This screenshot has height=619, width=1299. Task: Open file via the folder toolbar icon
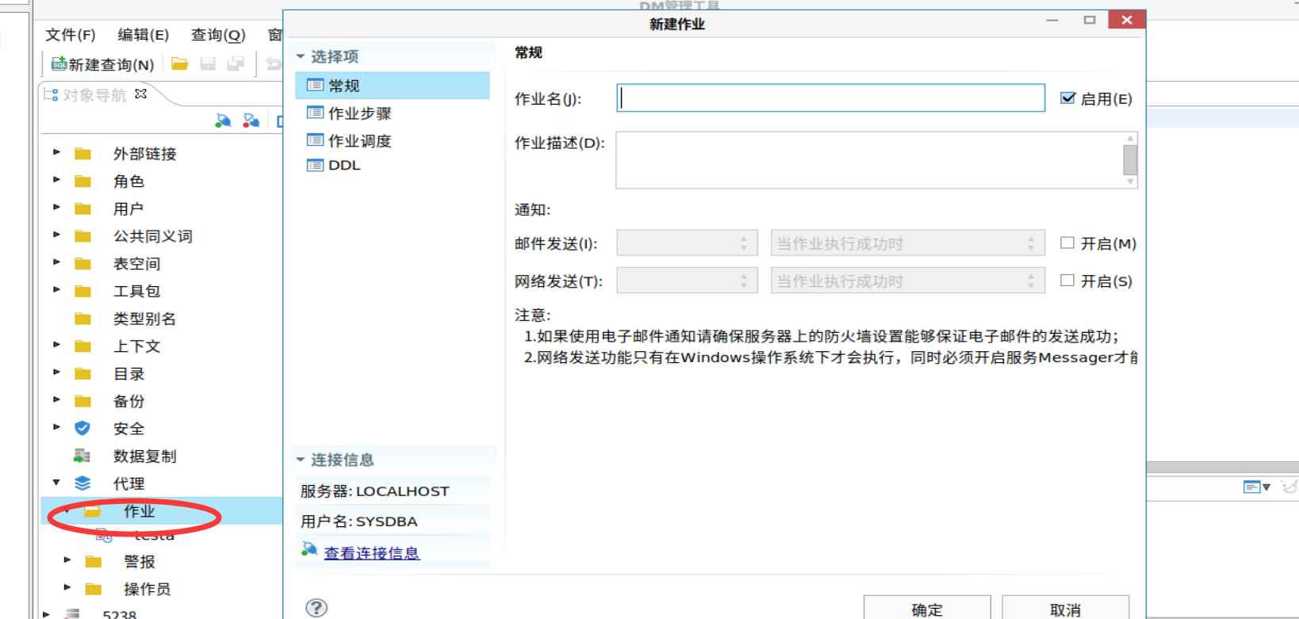click(180, 63)
